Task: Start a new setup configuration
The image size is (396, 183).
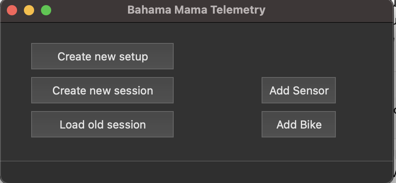Action: click(x=102, y=56)
